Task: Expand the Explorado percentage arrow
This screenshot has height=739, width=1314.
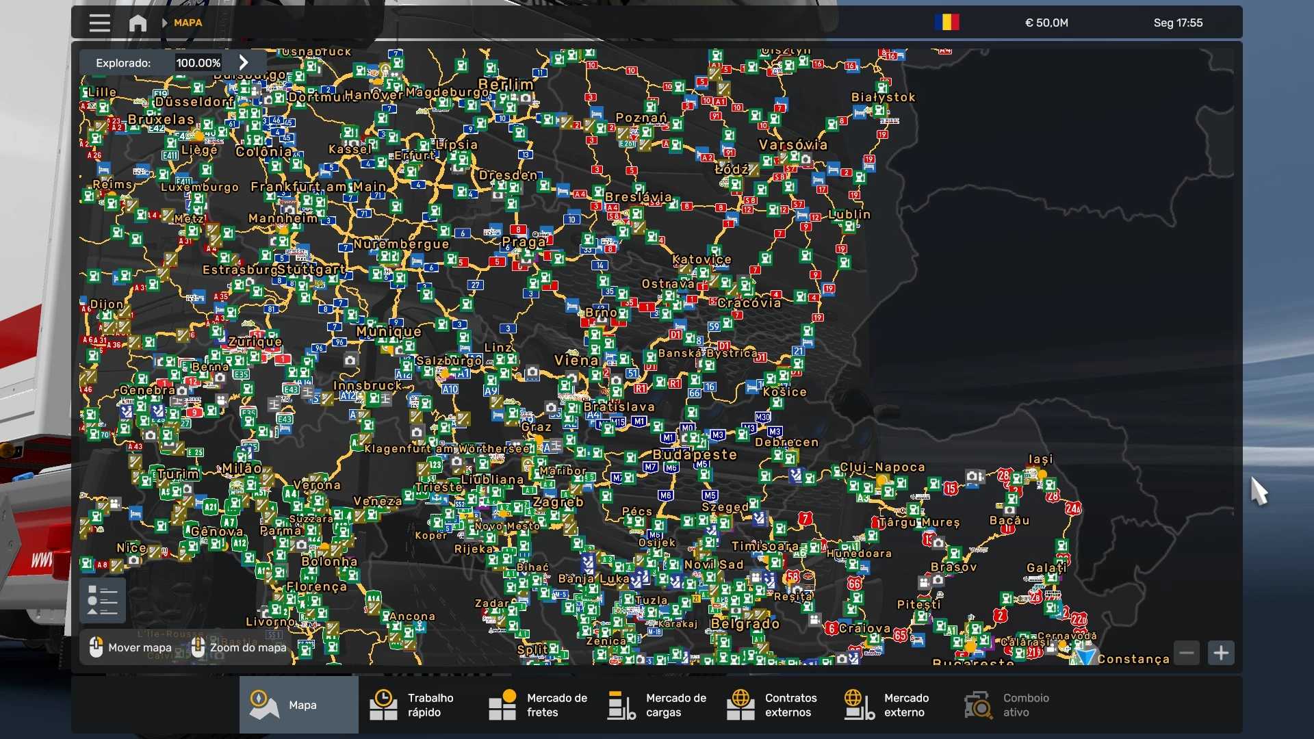Action: (244, 62)
